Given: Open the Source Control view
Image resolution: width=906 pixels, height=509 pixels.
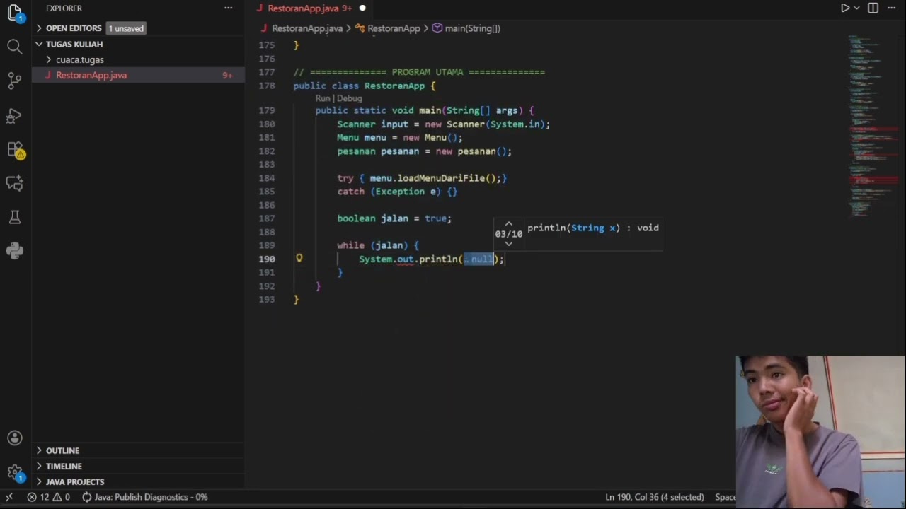Looking at the screenshot, I should tap(15, 81).
